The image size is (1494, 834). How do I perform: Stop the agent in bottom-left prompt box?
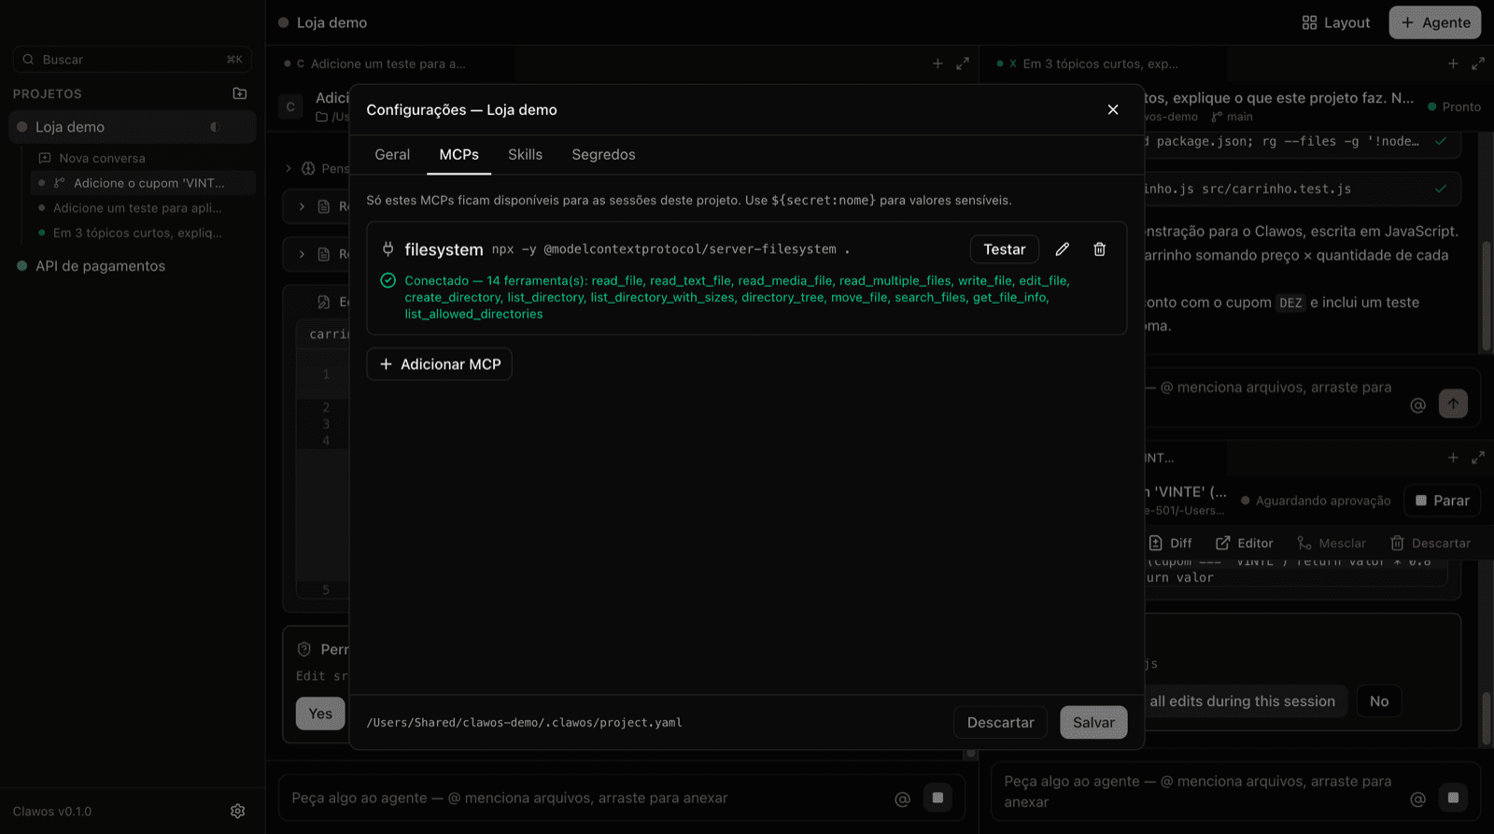pos(937,798)
